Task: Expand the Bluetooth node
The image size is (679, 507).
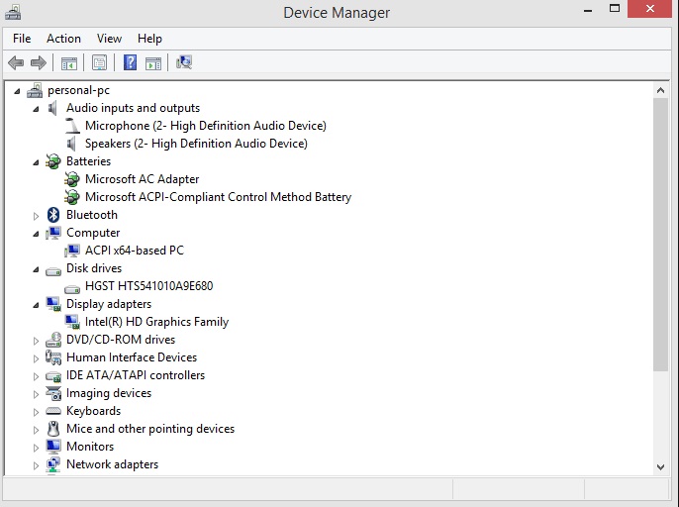Action: pyautogui.click(x=36, y=216)
